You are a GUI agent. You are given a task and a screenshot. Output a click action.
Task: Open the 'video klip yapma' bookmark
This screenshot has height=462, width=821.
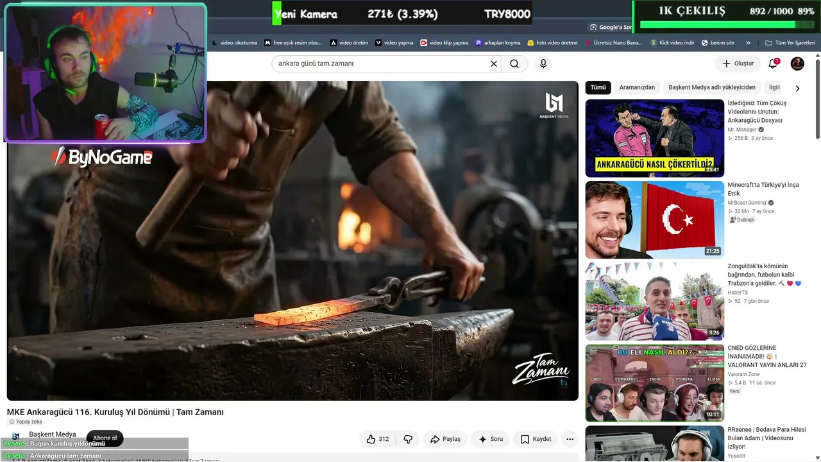(x=444, y=43)
